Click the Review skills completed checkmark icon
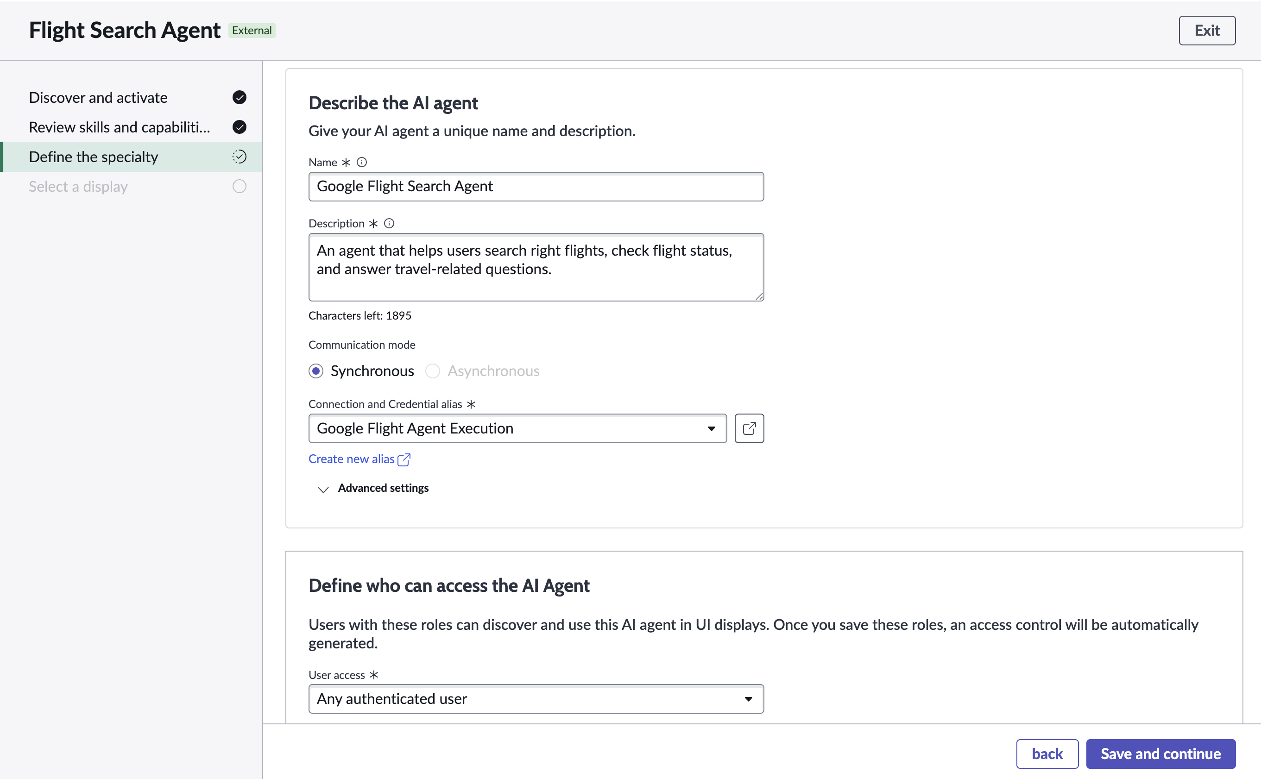The height and width of the screenshot is (779, 1261). pyautogui.click(x=239, y=127)
